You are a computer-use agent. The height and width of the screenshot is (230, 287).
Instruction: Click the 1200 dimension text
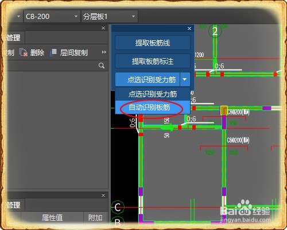click(199, 55)
